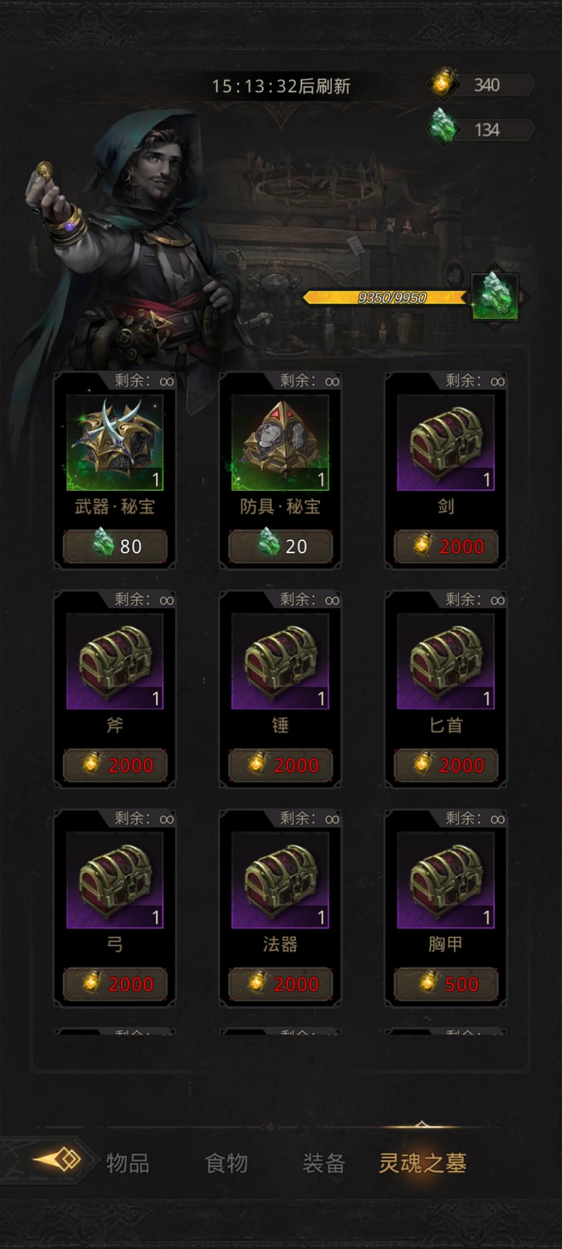Open the 装备 tab
The height and width of the screenshot is (1249, 562).
[x=324, y=1163]
